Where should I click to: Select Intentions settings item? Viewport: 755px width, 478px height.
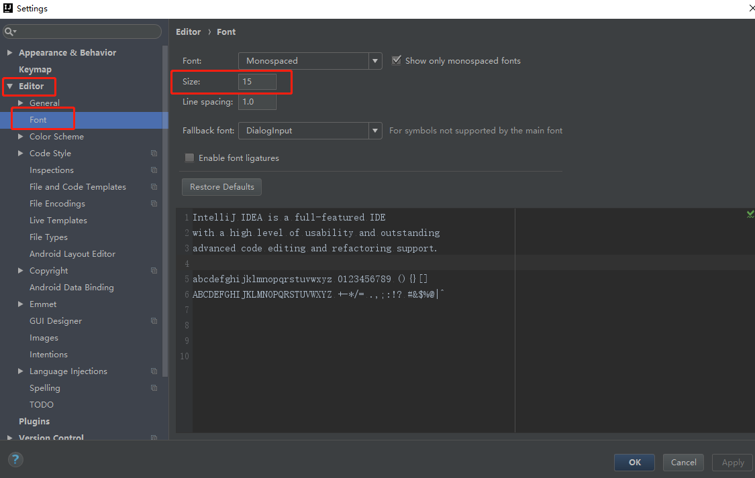click(48, 355)
